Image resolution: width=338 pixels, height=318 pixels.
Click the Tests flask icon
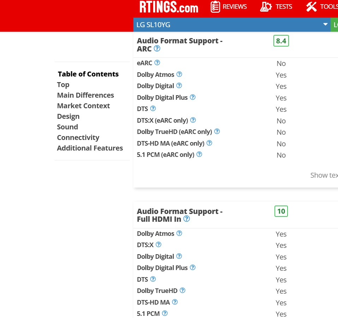[266, 7]
